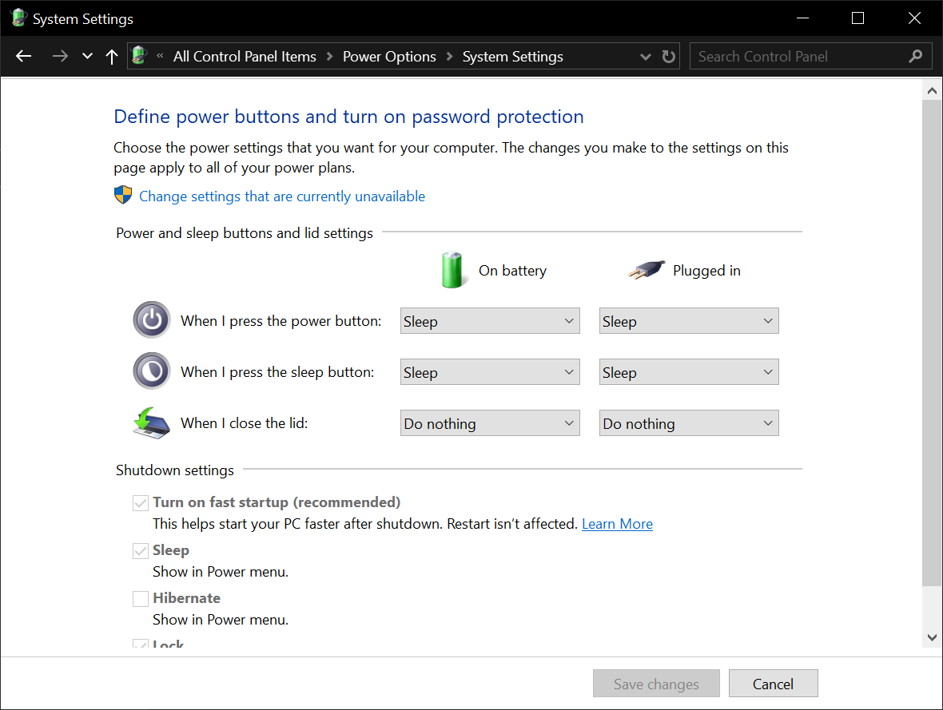Click the System Settings title bar icon
Image resolution: width=943 pixels, height=710 pixels.
[18, 18]
